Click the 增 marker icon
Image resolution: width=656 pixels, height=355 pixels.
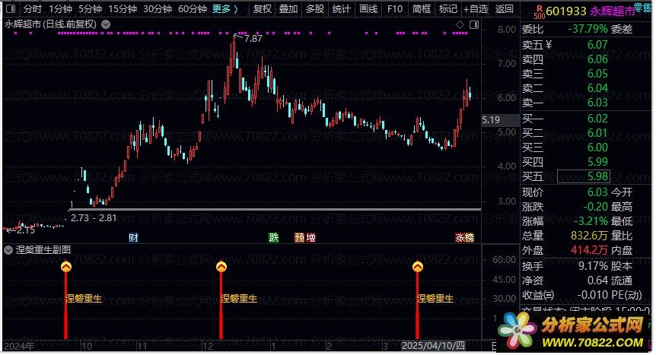pos(310,237)
